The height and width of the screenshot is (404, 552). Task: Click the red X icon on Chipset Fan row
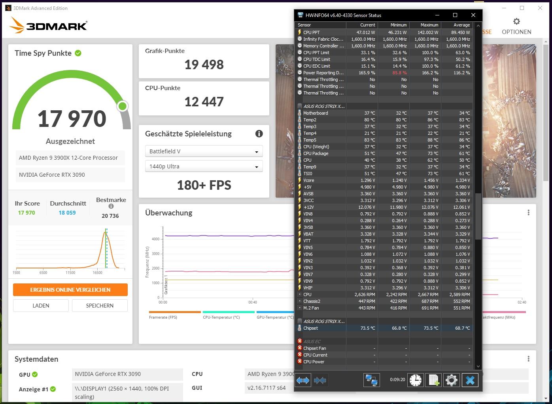click(300, 348)
